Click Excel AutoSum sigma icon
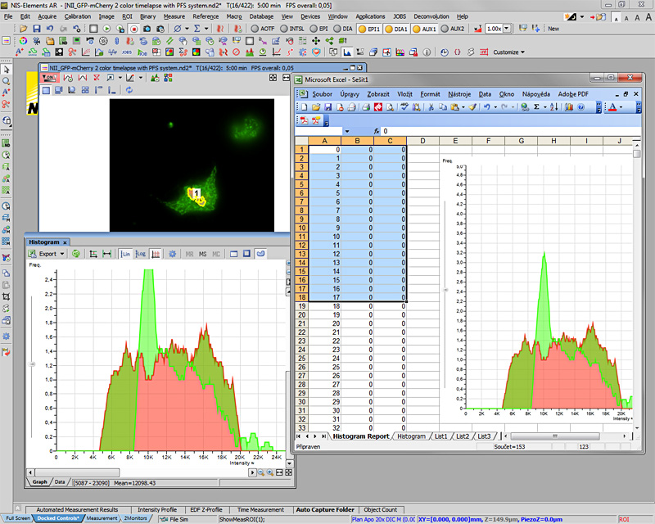Viewport: 655px width, 524px height. pyautogui.click(x=536, y=107)
